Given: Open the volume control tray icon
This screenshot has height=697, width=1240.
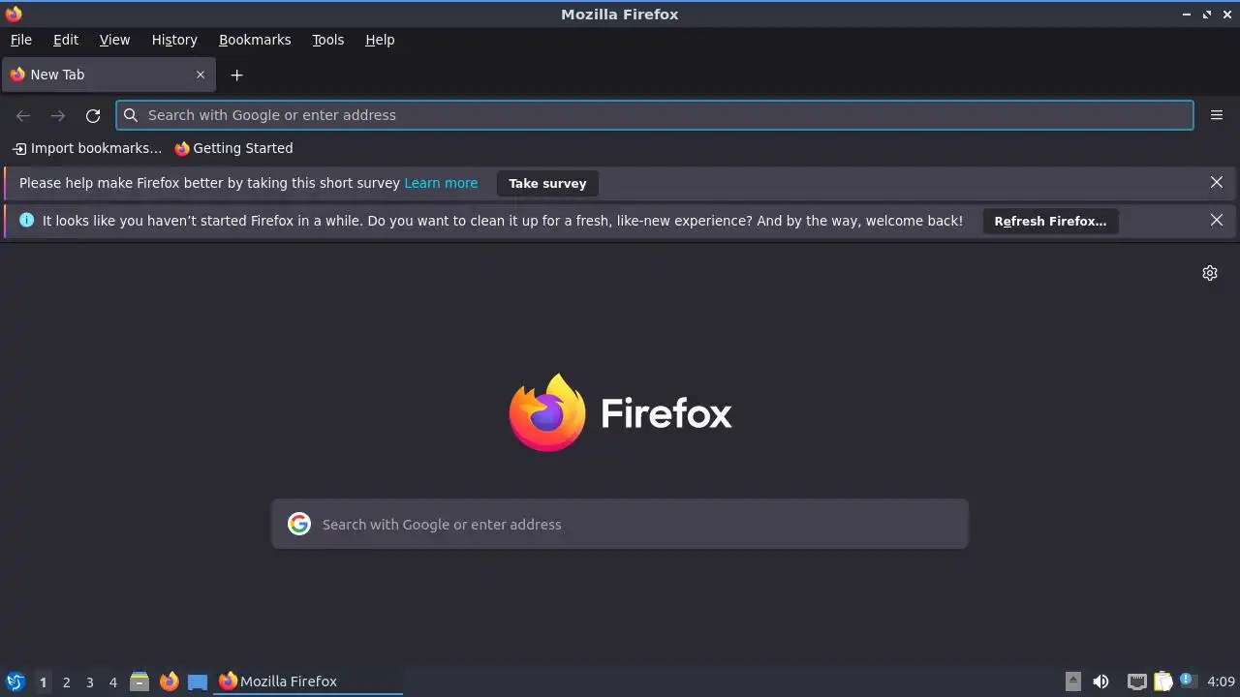Looking at the screenshot, I should click(x=1100, y=682).
